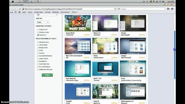Open the YouTube bookmark
This screenshot has width=185, height=104.
(47, 12)
